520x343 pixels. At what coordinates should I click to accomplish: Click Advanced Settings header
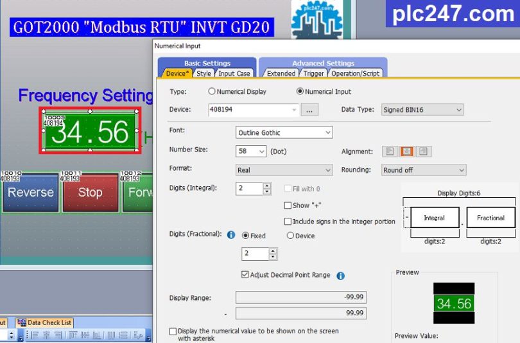click(x=324, y=63)
